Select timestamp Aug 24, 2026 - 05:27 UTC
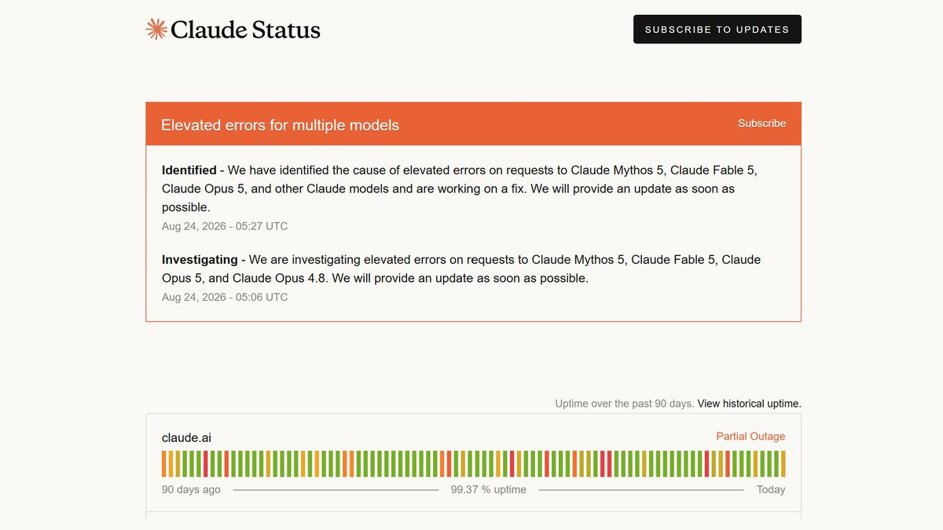 coord(225,226)
